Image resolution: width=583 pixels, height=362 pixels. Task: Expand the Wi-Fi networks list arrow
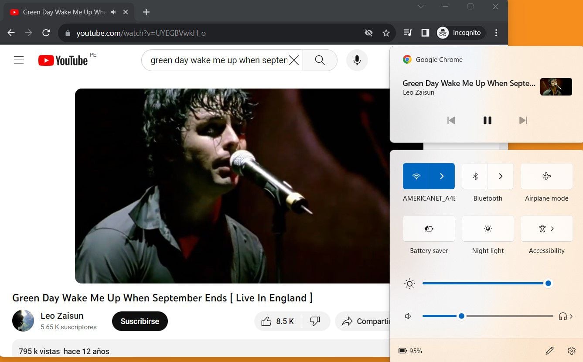pyautogui.click(x=442, y=176)
